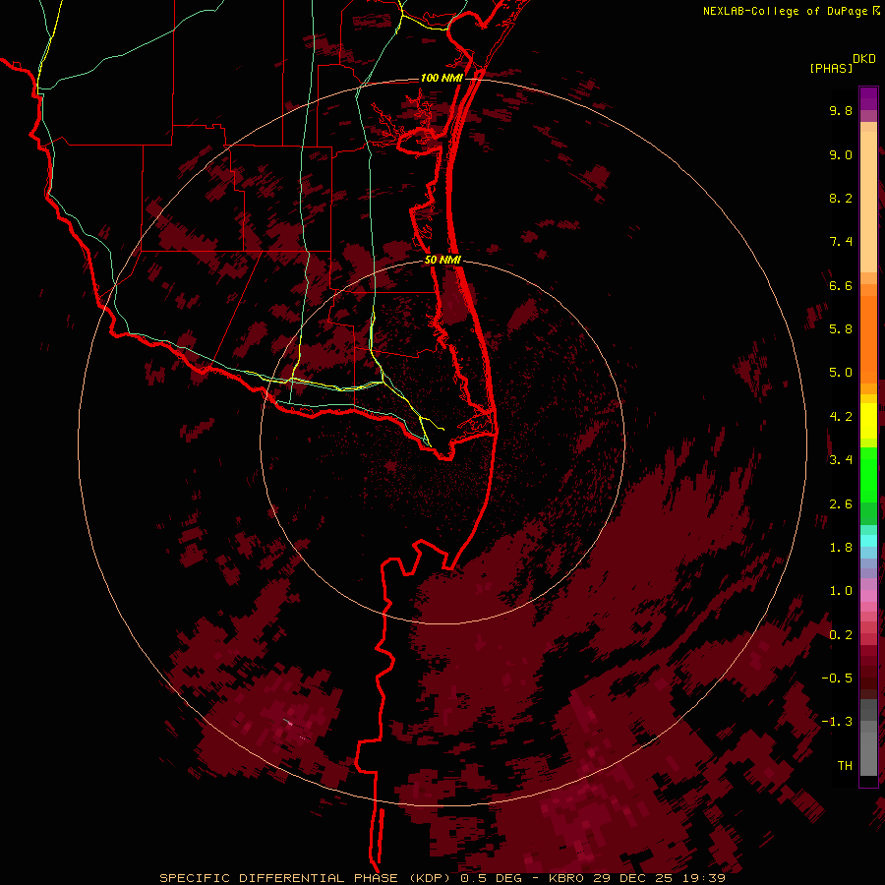This screenshot has width=885, height=885.
Task: Click the 100 NMI range ring label
Action: click(442, 78)
